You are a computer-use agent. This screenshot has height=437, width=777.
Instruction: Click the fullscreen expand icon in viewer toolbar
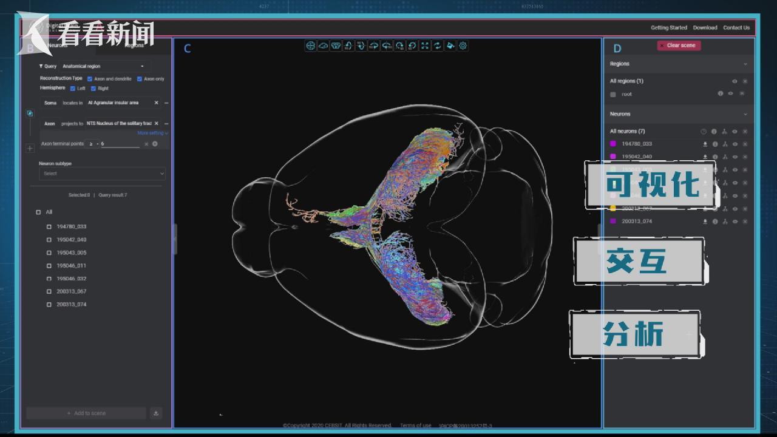click(x=425, y=46)
